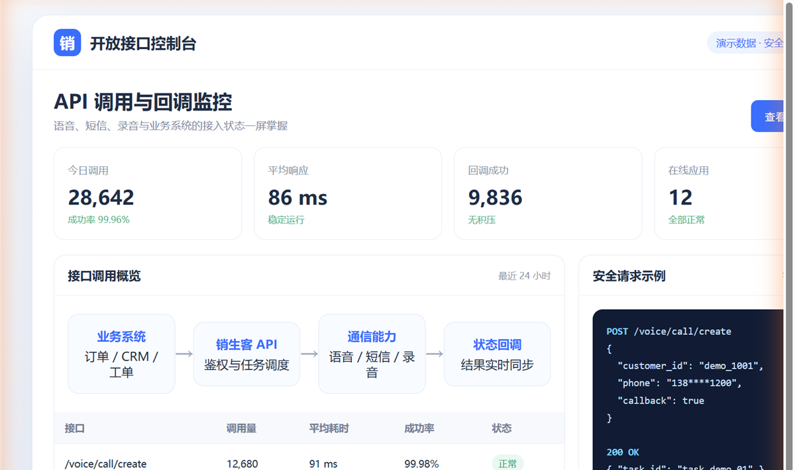The image size is (795, 470).
Task: Click the 接口 column header
Action: pos(75,428)
